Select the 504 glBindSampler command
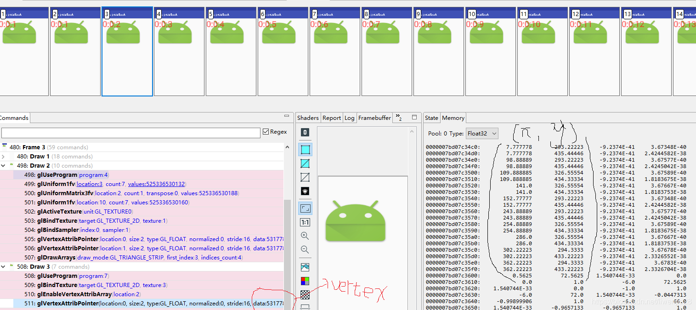The width and height of the screenshot is (696, 310). click(x=141, y=230)
